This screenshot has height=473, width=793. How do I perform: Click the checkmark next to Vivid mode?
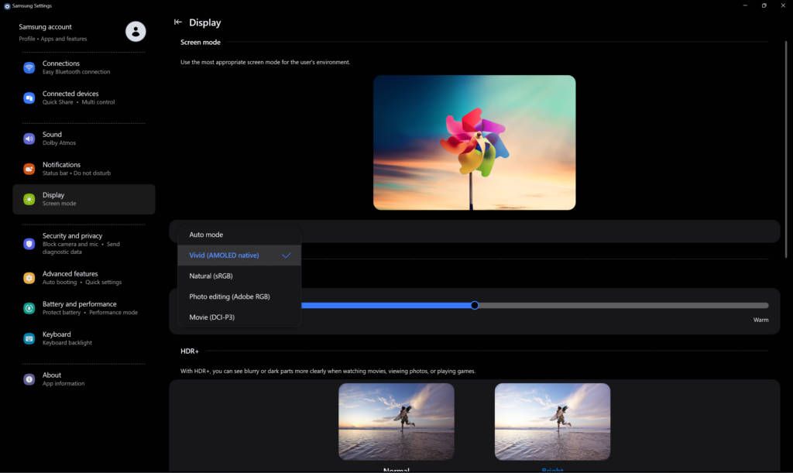point(287,255)
